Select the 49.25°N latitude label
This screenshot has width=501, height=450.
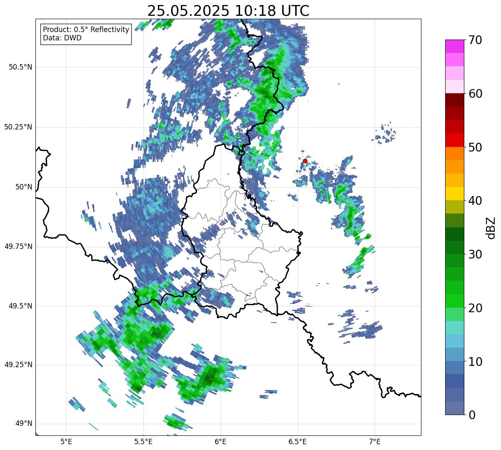tap(18, 365)
